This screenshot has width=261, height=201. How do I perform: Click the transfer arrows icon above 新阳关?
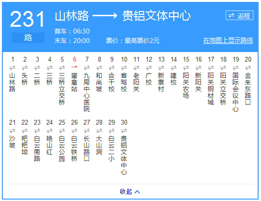point(198,68)
